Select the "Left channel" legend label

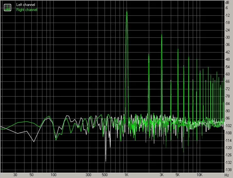[26, 5]
